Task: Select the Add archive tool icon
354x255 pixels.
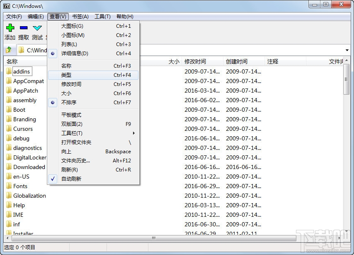Action: [10, 28]
